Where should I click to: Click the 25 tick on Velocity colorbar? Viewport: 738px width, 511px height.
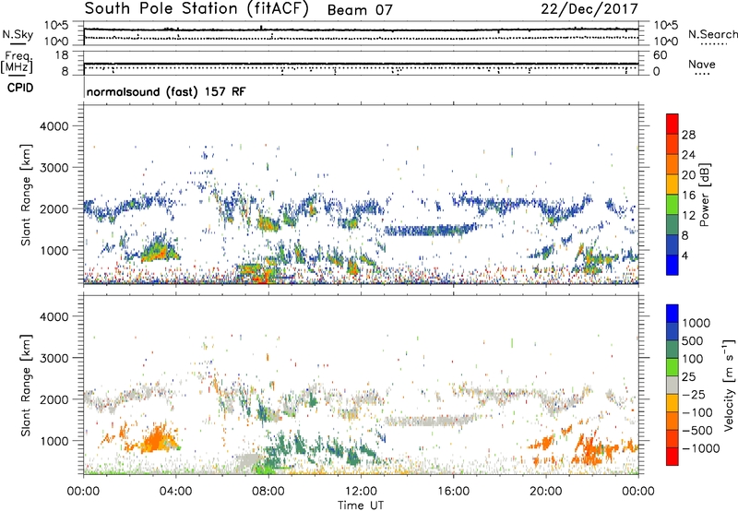[688, 377]
